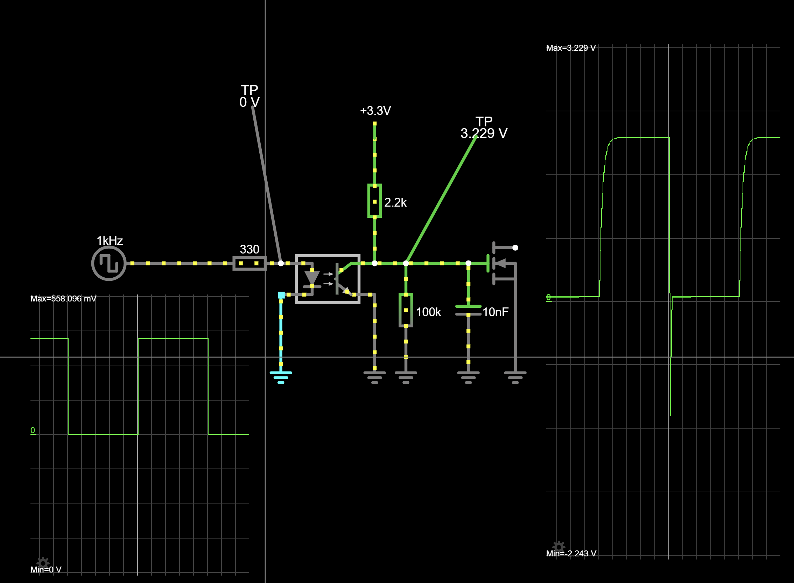This screenshot has width=794, height=583.
Task: Select the 10nF capacitor symbol
Action: (x=468, y=310)
